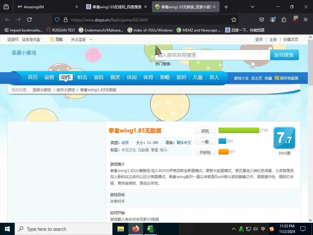Viewport: 313px width, 235px height.
Task: Switch to the 百度搜索 tab
Action: tap(116, 7)
